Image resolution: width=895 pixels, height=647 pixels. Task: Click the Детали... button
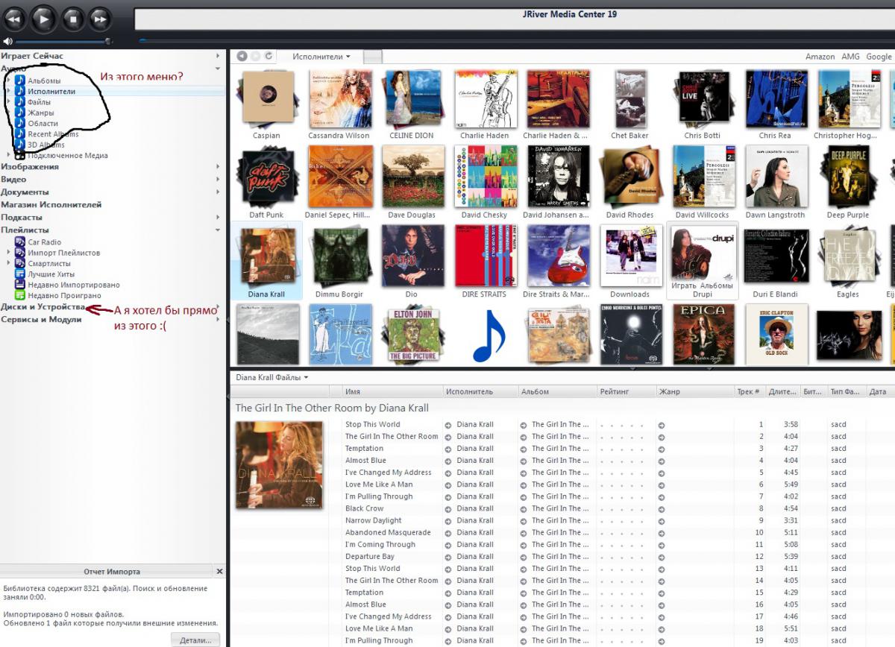click(195, 640)
